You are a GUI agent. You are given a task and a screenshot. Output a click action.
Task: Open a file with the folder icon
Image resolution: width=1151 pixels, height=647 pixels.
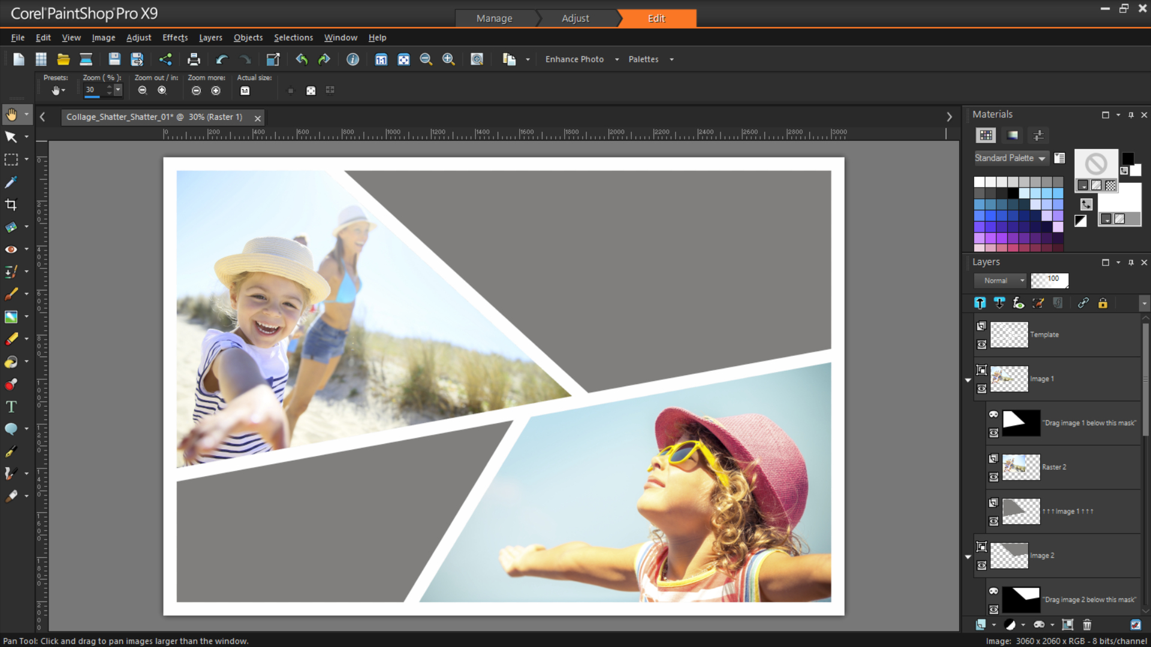tap(64, 59)
